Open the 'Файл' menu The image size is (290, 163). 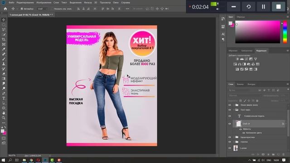point(11,3)
